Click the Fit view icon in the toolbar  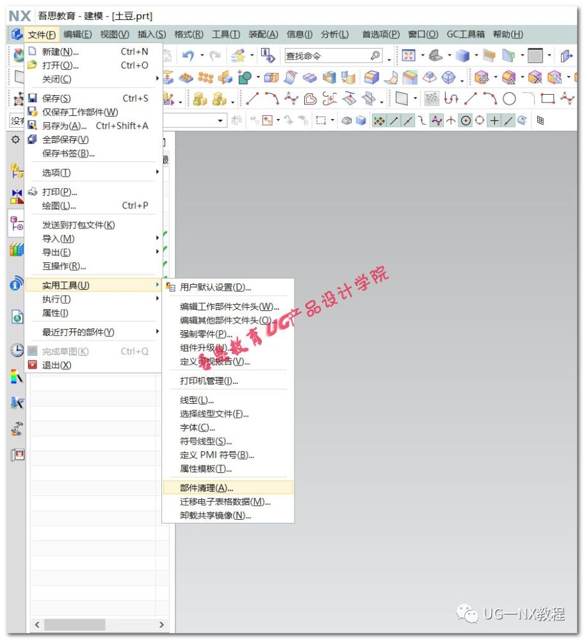pyautogui.click(x=409, y=56)
